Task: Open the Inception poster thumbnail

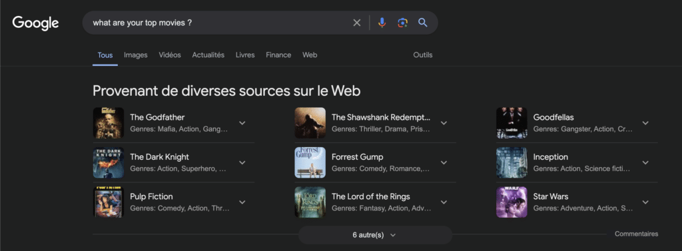Action: coord(511,162)
